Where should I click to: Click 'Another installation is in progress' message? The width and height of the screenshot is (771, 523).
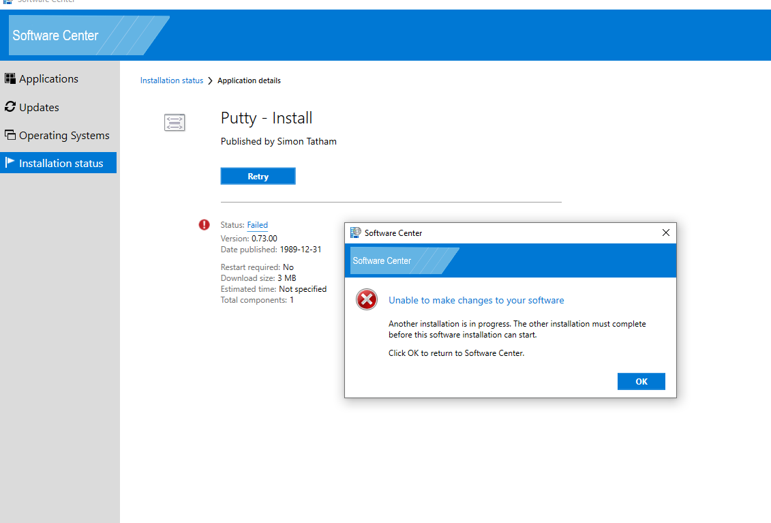(517, 329)
